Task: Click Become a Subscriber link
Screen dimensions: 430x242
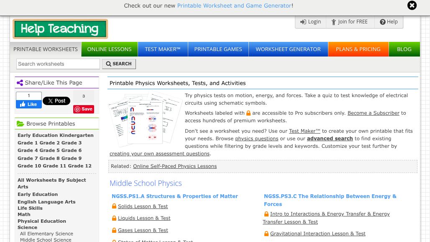Action: tap(374, 113)
